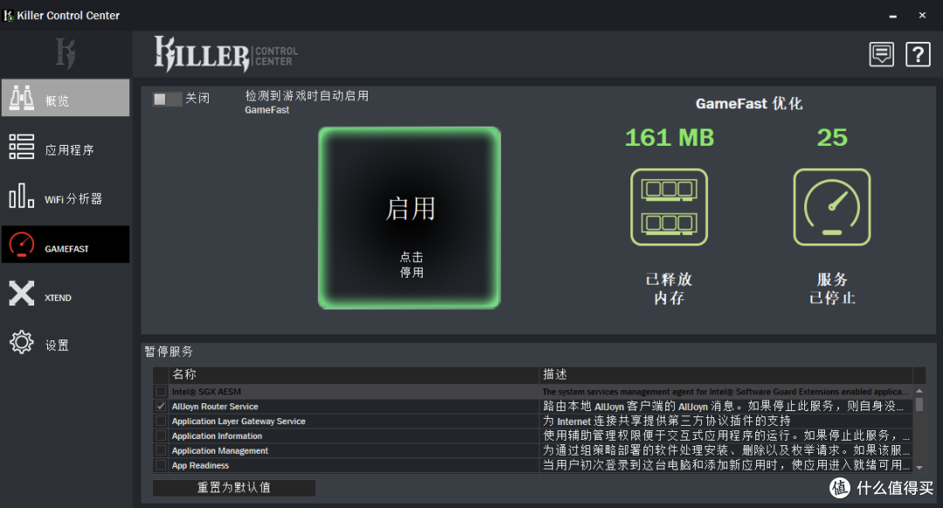Open the help question mark icon

click(918, 55)
